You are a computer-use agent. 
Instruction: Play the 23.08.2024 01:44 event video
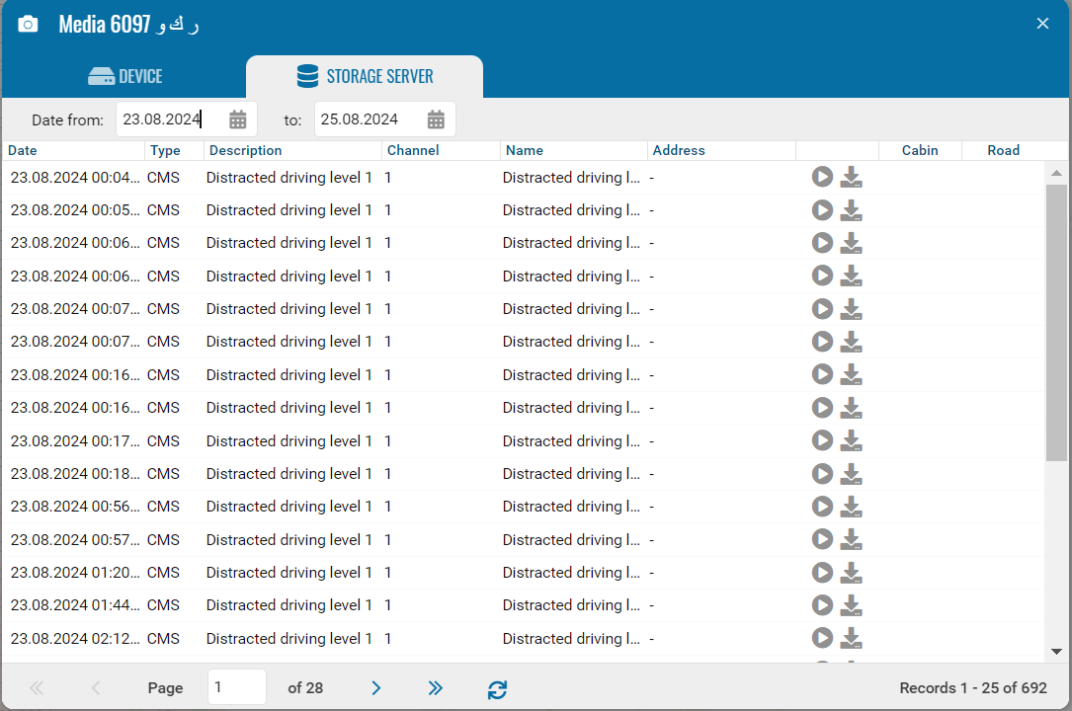(x=822, y=605)
